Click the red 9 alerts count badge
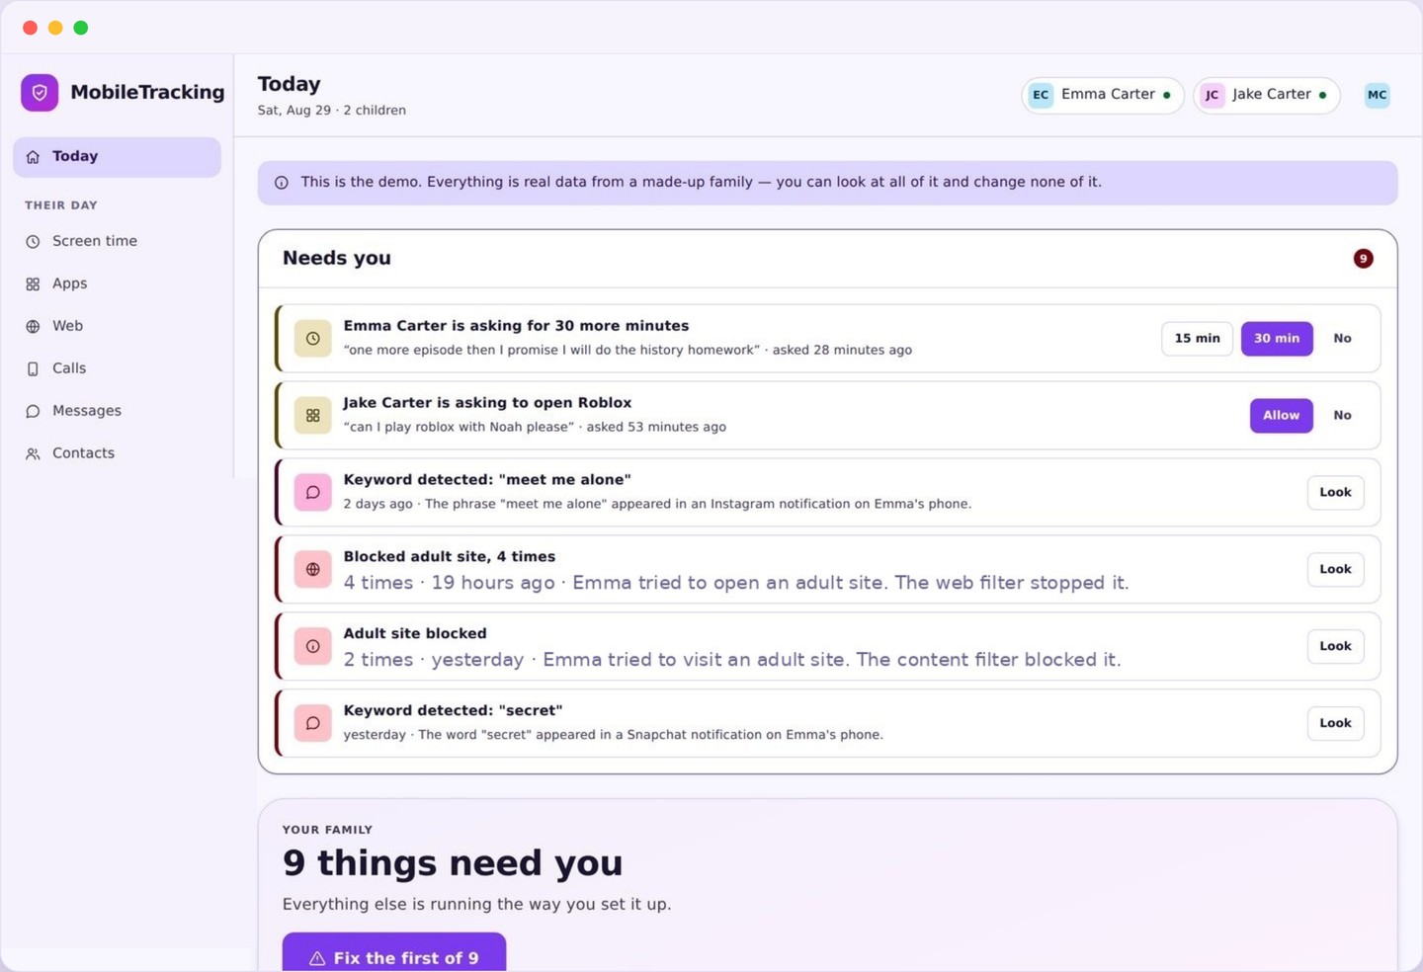Screen dimensions: 1423x972 point(1364,259)
